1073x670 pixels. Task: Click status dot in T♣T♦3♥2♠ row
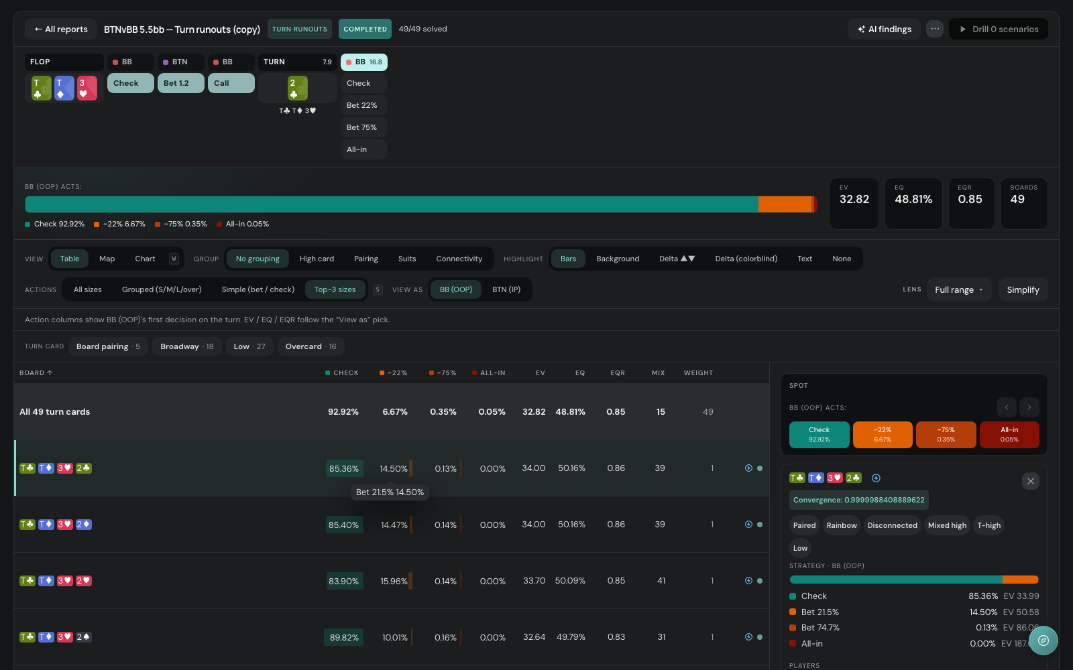click(760, 637)
